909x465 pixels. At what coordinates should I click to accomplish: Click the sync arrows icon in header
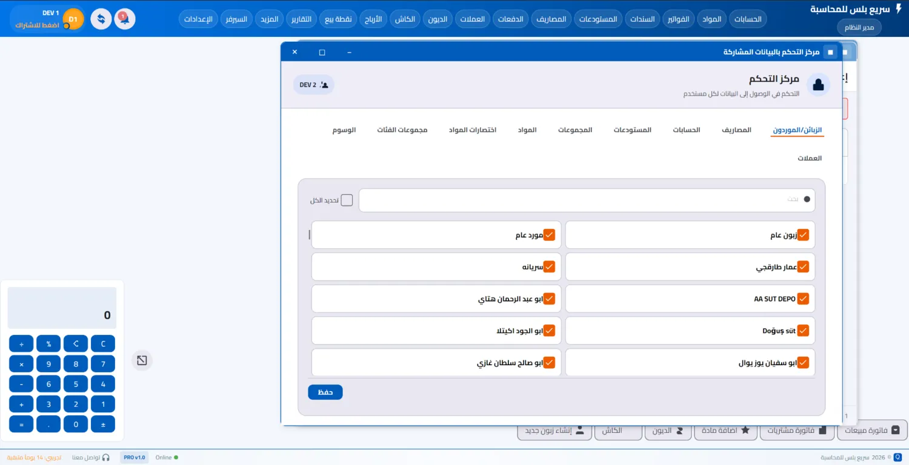101,19
